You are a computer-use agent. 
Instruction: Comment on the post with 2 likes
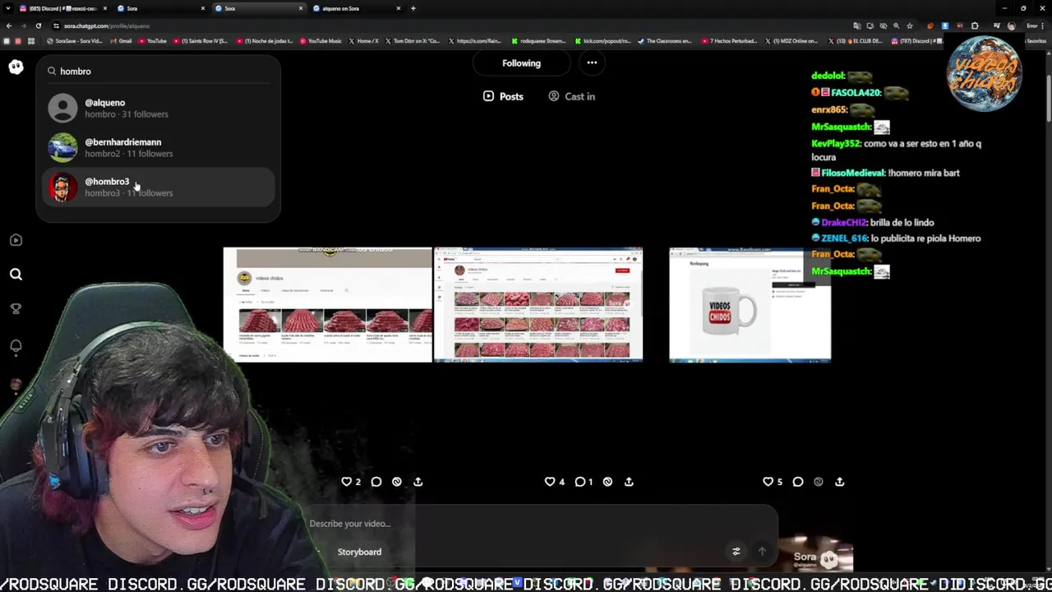(x=376, y=482)
